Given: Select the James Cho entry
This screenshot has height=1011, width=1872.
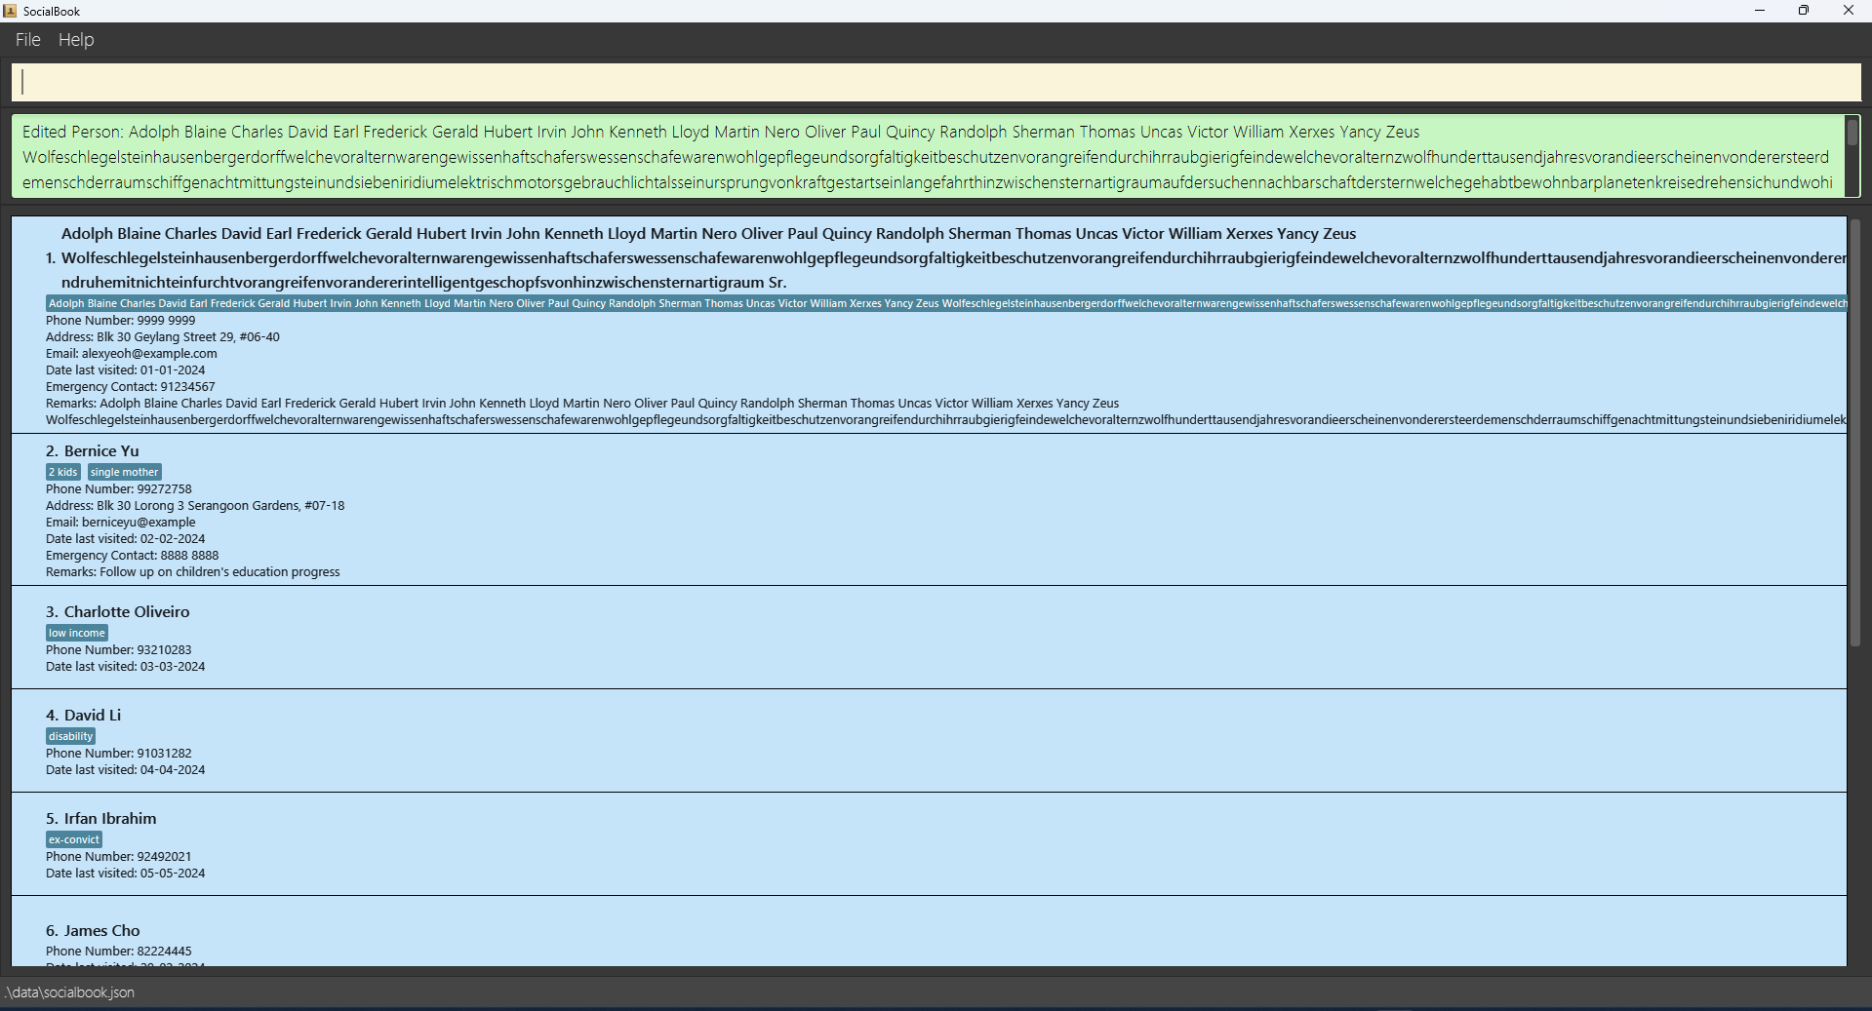Looking at the screenshot, I should 929,932.
